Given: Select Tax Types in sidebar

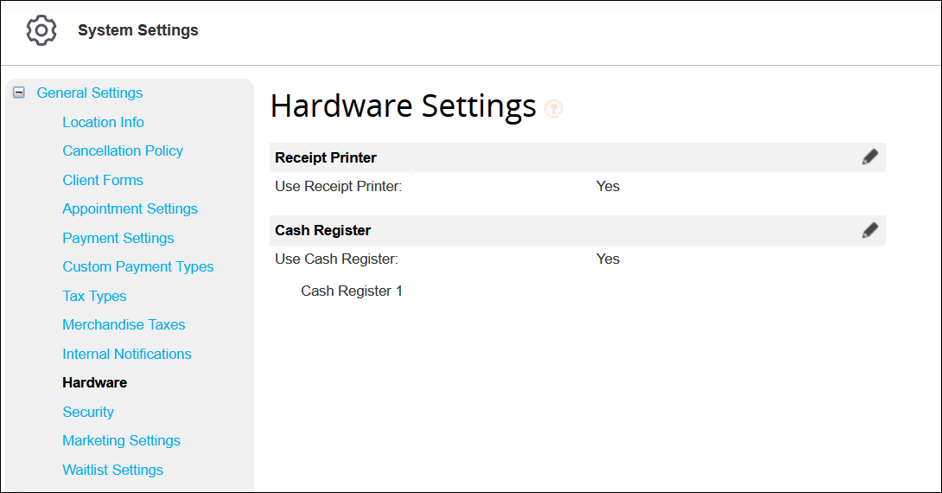Looking at the screenshot, I should pyautogui.click(x=94, y=296).
